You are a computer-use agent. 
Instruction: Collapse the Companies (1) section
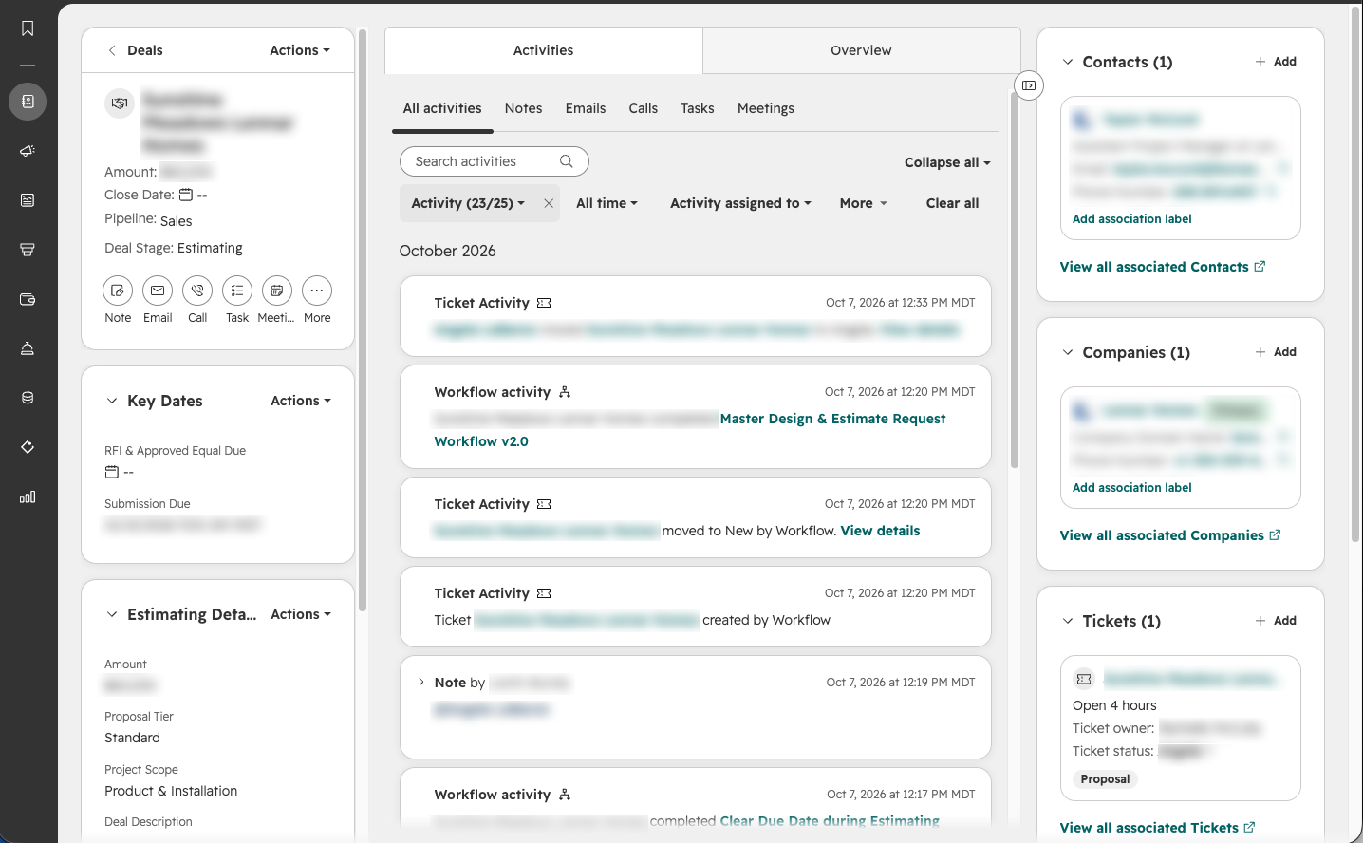point(1068,352)
